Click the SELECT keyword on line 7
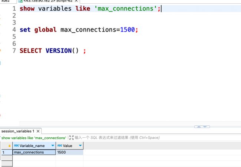Image resolution: width=241 pixels, height=167 pixels. tap(31, 51)
